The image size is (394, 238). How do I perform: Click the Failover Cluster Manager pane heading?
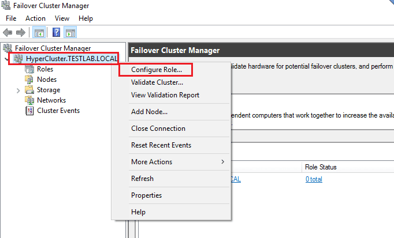175,50
